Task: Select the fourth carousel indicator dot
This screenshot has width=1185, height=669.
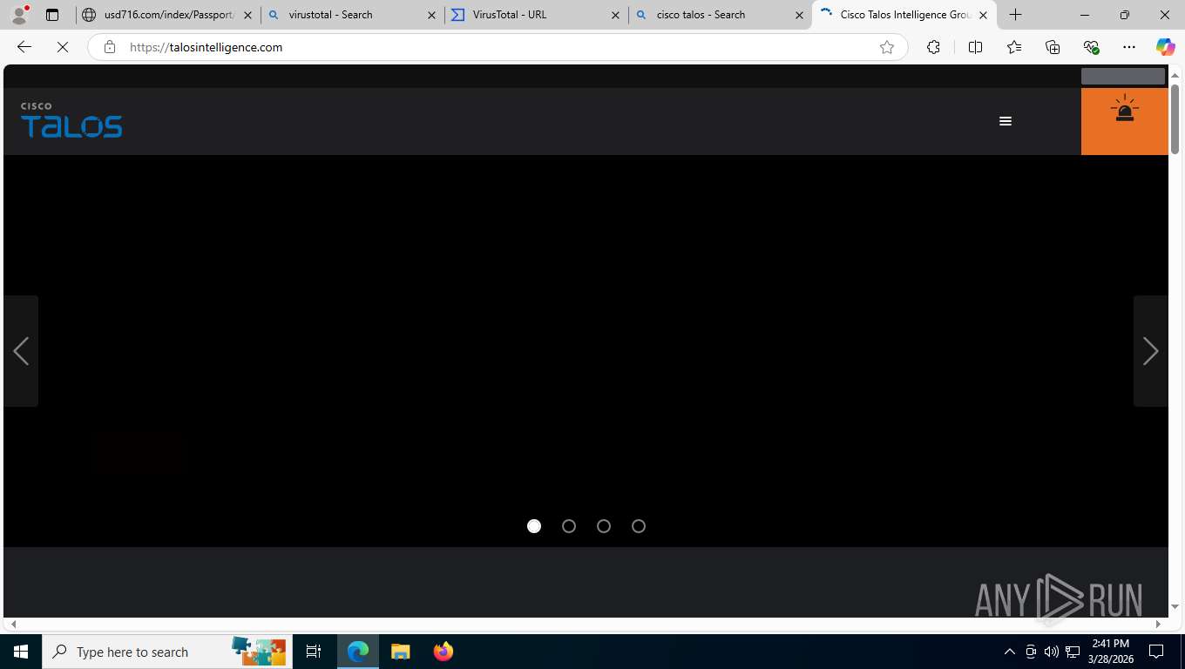Action: tap(639, 526)
